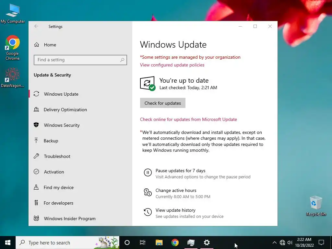
Task: Click the For developers tools icon
Action: click(36, 203)
